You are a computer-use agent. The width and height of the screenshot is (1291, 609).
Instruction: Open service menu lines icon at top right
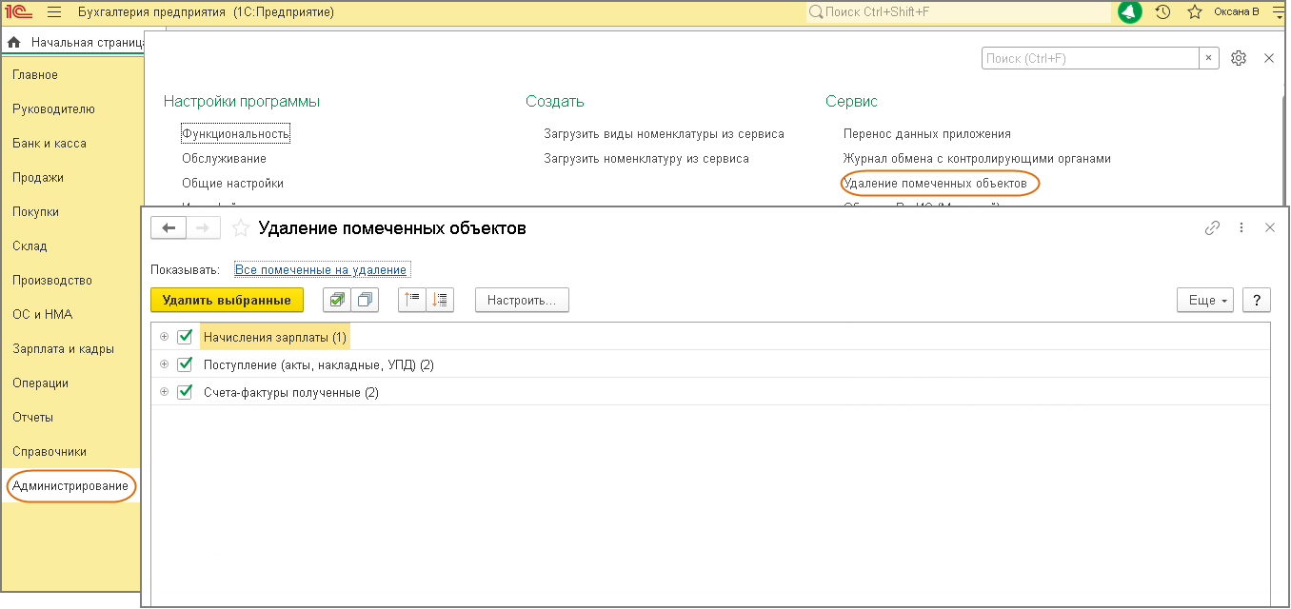(1278, 12)
